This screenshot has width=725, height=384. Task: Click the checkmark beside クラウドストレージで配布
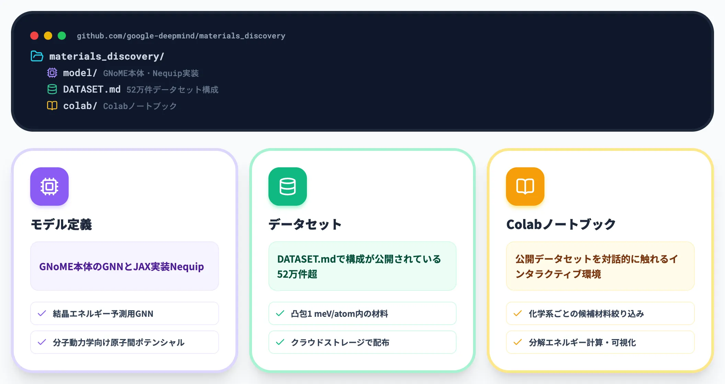pos(280,342)
